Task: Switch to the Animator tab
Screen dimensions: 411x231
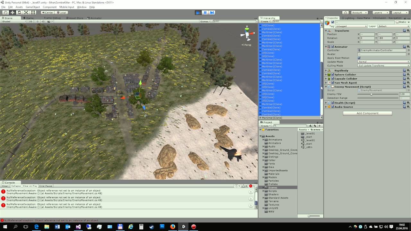Action: (95, 18)
